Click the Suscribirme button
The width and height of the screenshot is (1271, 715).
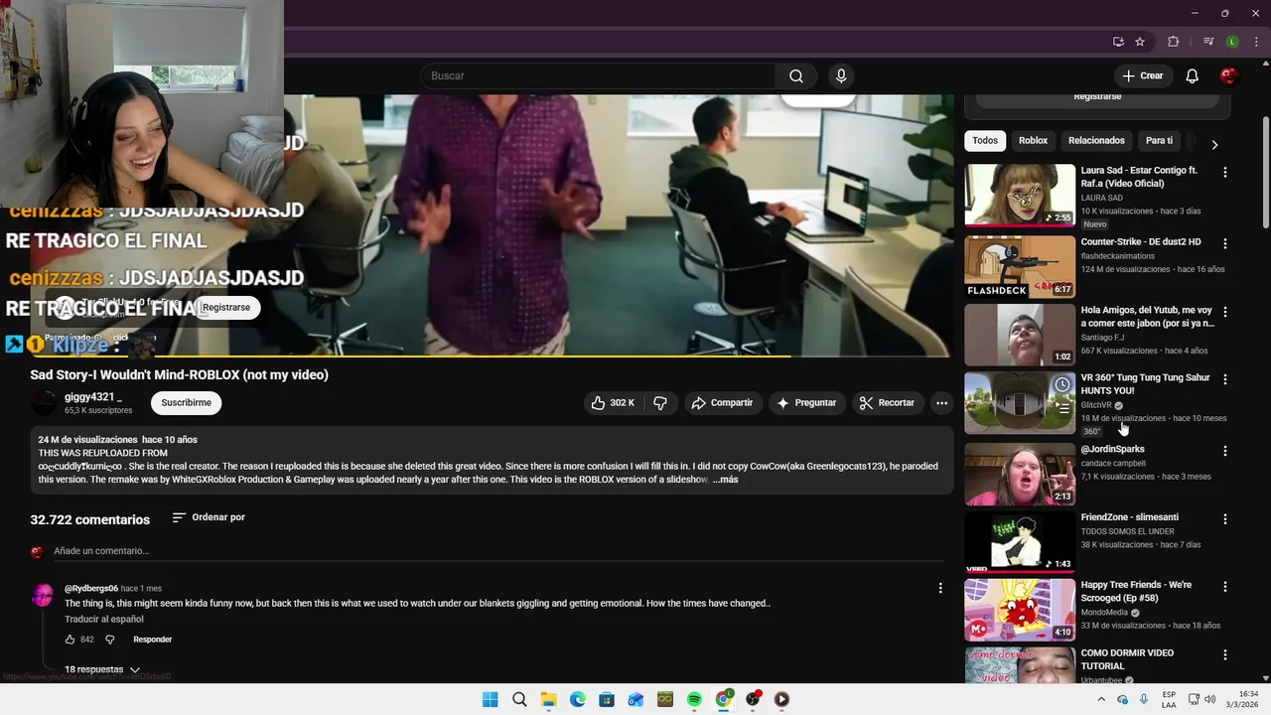pyautogui.click(x=186, y=403)
